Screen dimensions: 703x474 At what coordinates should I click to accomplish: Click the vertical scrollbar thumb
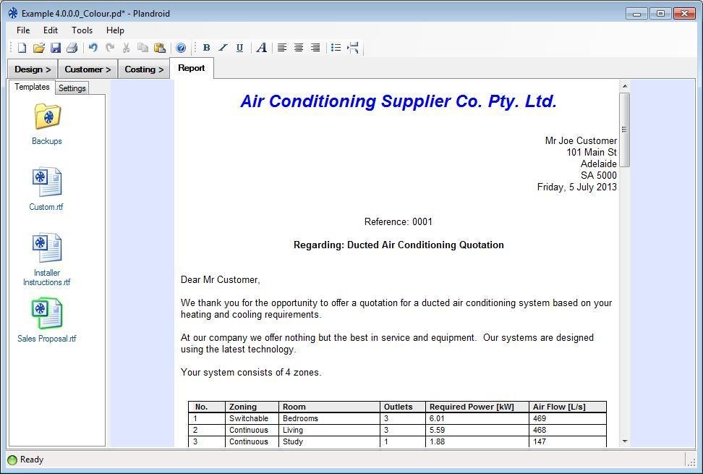(x=625, y=130)
